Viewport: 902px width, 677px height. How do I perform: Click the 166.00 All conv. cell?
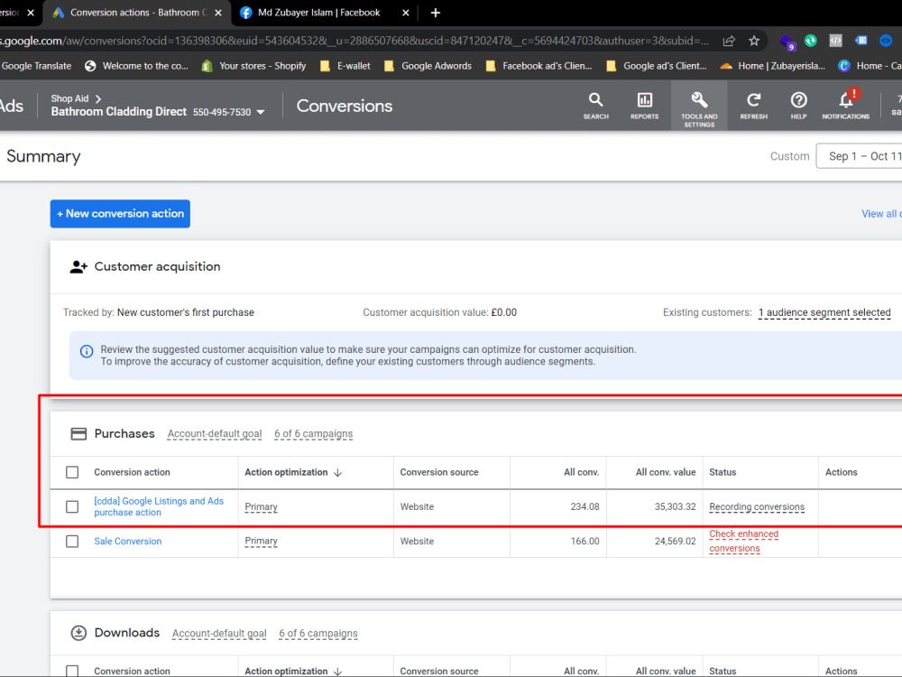(584, 542)
